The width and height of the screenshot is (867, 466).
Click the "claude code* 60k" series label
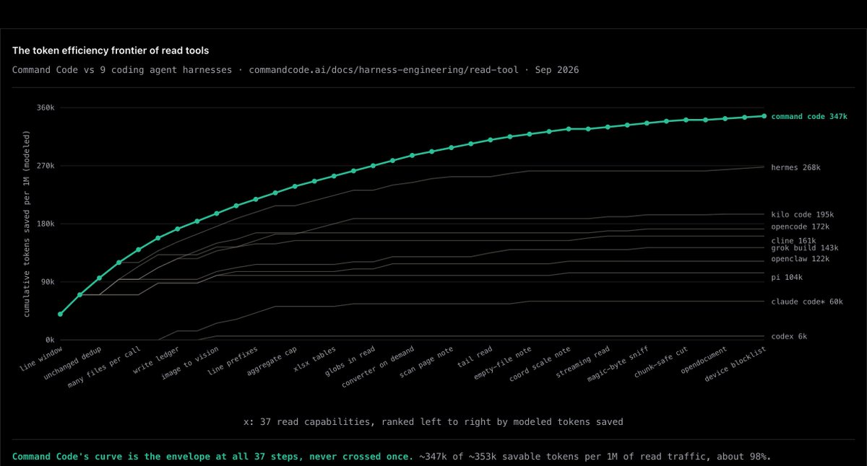[x=807, y=302]
